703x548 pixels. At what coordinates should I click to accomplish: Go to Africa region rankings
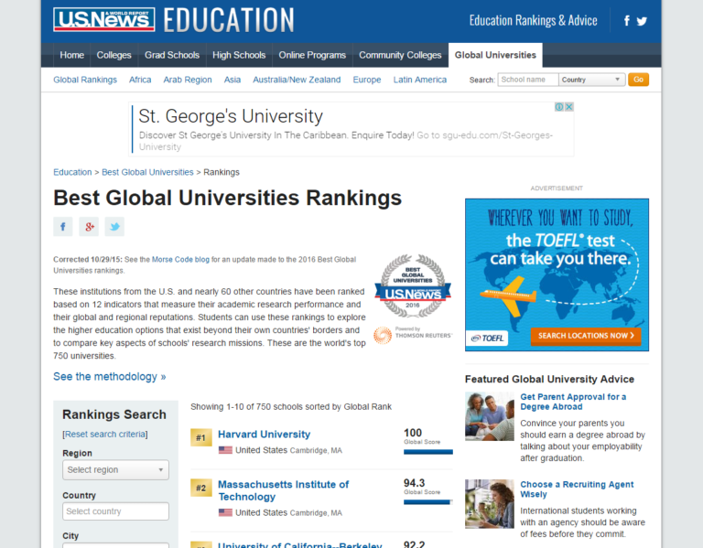[140, 80]
